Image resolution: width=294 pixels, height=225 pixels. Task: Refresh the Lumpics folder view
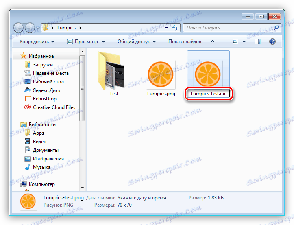point(175,28)
